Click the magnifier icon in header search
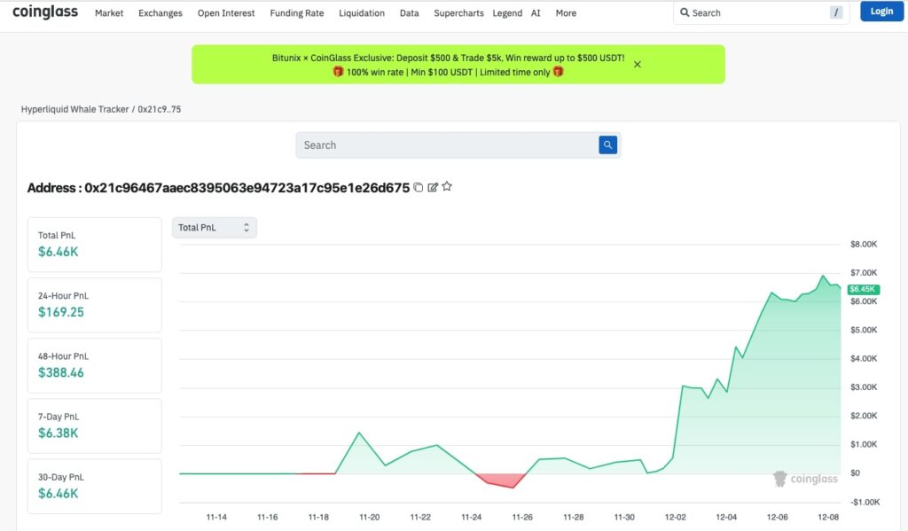 685,12
